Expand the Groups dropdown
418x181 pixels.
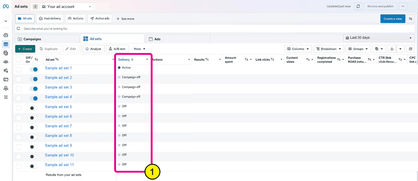(358, 49)
